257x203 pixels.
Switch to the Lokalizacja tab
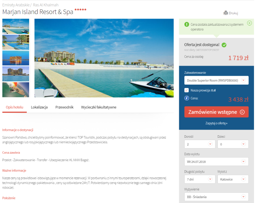pos(39,107)
